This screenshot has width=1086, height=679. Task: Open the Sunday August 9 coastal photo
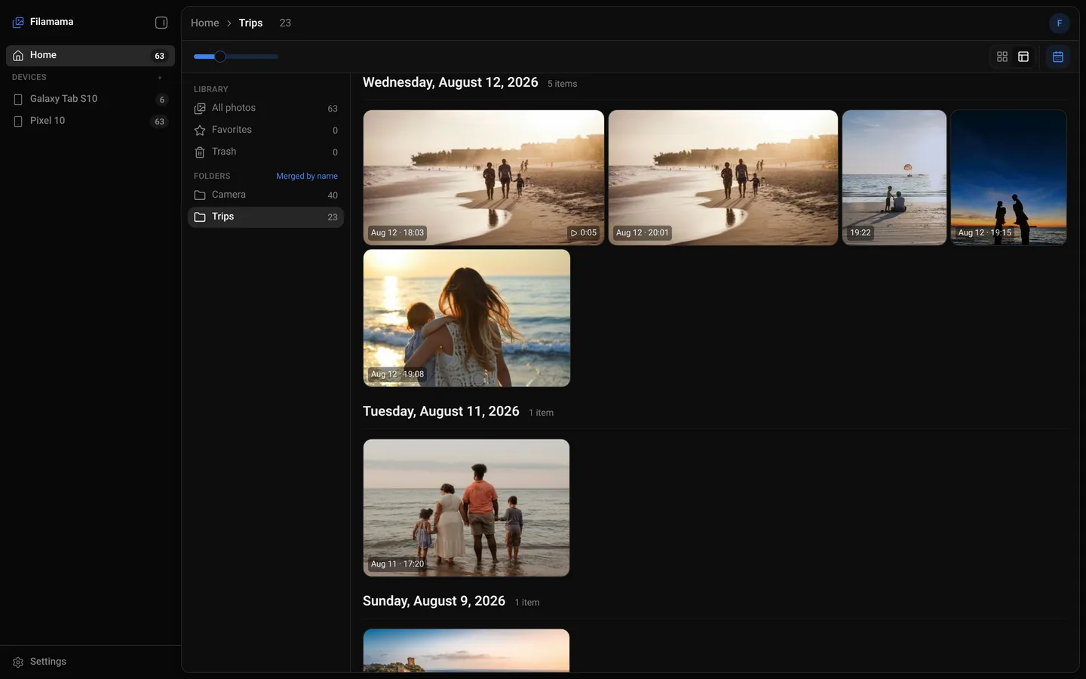click(x=467, y=650)
